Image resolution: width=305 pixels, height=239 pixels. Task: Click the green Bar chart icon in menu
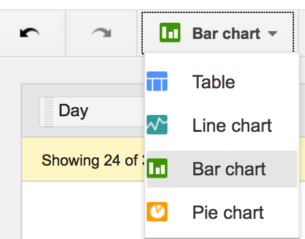[157, 168]
